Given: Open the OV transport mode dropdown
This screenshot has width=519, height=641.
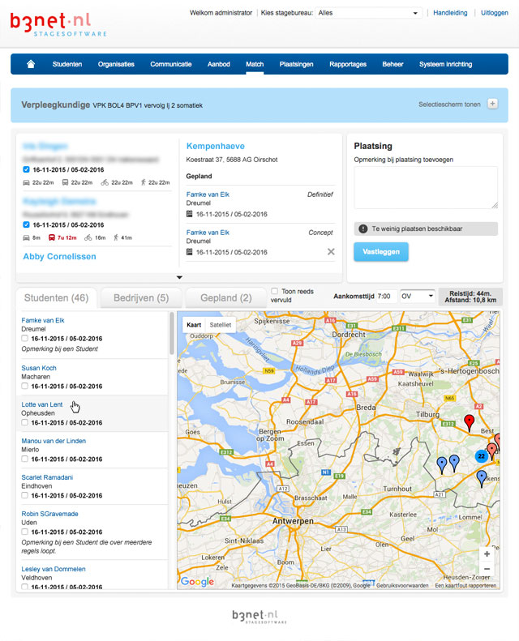Looking at the screenshot, I should 417,296.
